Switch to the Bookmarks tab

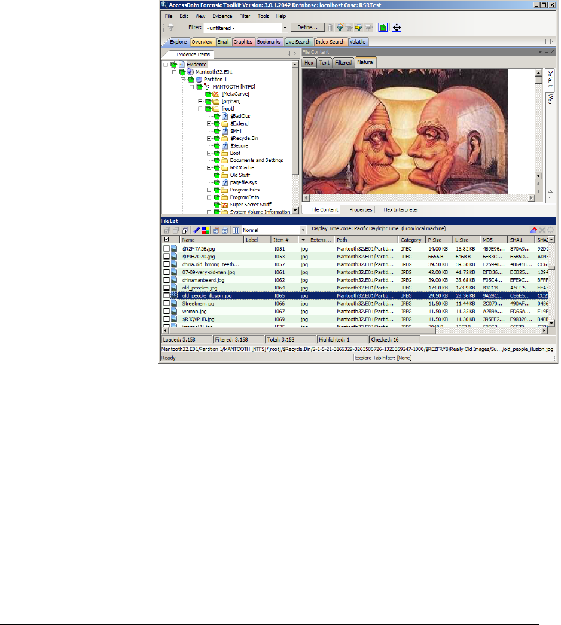pos(269,42)
